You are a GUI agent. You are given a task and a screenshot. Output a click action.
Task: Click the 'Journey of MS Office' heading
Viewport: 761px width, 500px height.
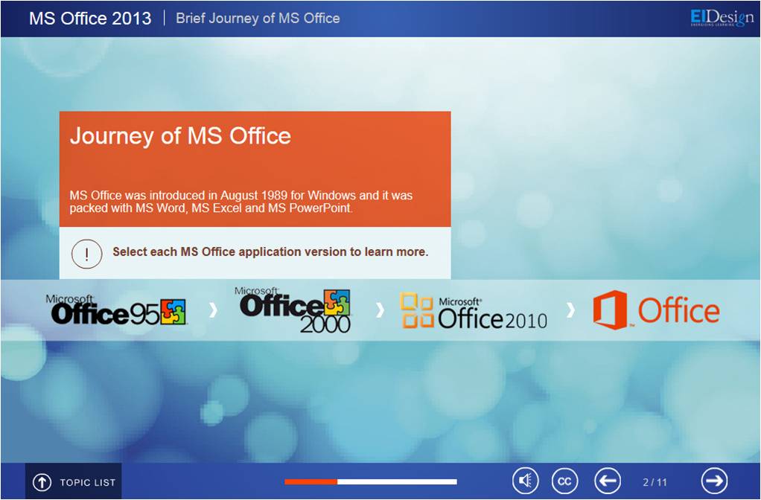coord(180,136)
